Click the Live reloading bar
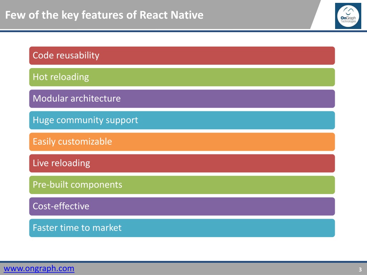 (182, 163)
